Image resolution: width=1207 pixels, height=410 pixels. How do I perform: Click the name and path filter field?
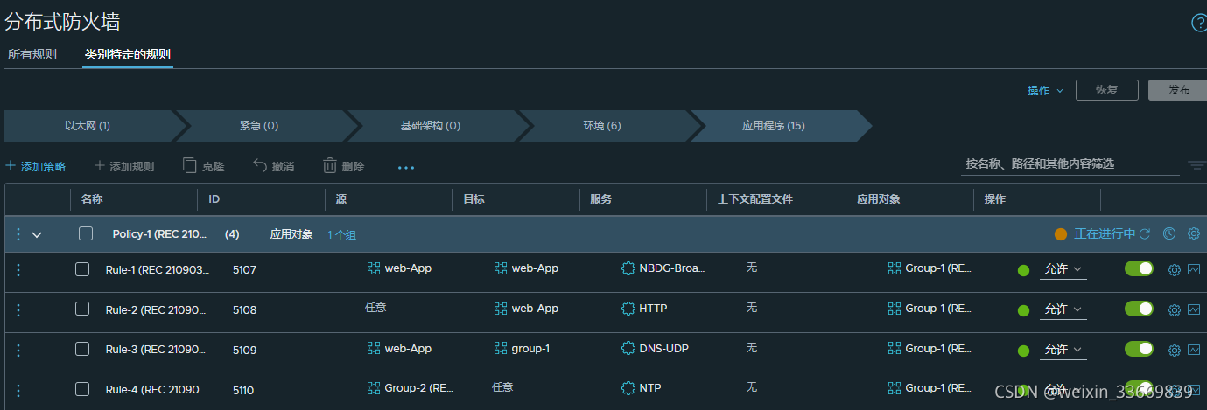[x=1069, y=163]
